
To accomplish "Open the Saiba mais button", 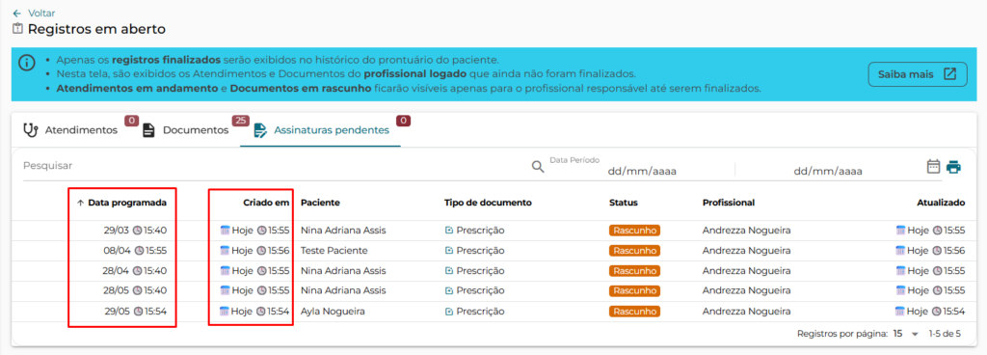I will click(x=918, y=74).
